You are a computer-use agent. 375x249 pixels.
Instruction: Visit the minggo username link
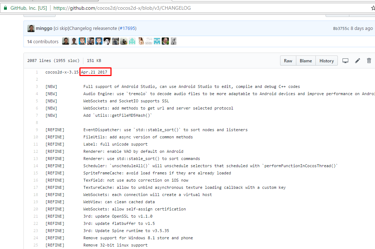point(44,28)
